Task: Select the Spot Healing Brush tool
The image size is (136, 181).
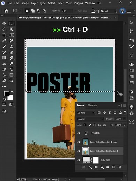Action: coord(12,41)
